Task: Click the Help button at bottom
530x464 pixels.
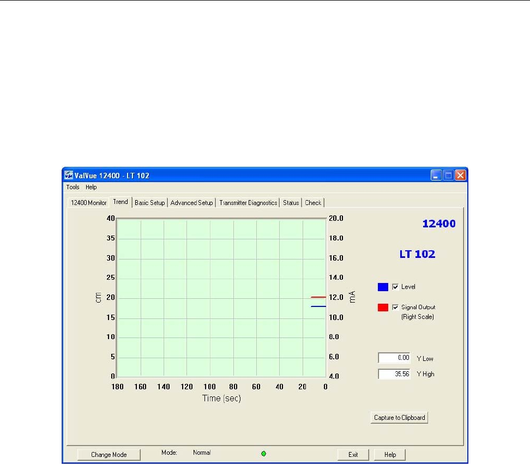Action: coord(390,455)
